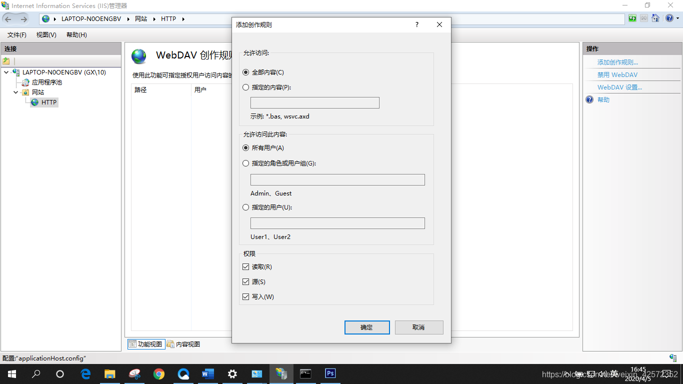Open breadcrumb arrow after LAPTOP-N0OENGBV
683x384 pixels.
127,19
